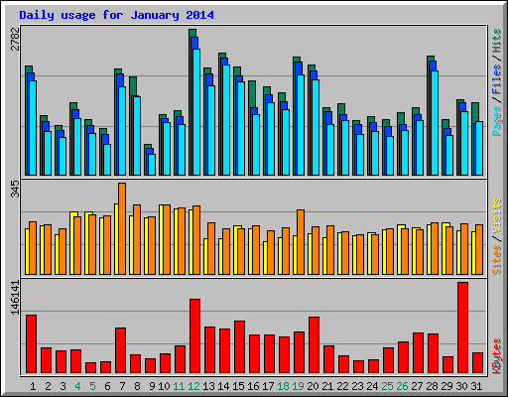Click day label 20 on the x-axis
The width and height of the screenshot is (508, 397).
pos(313,386)
